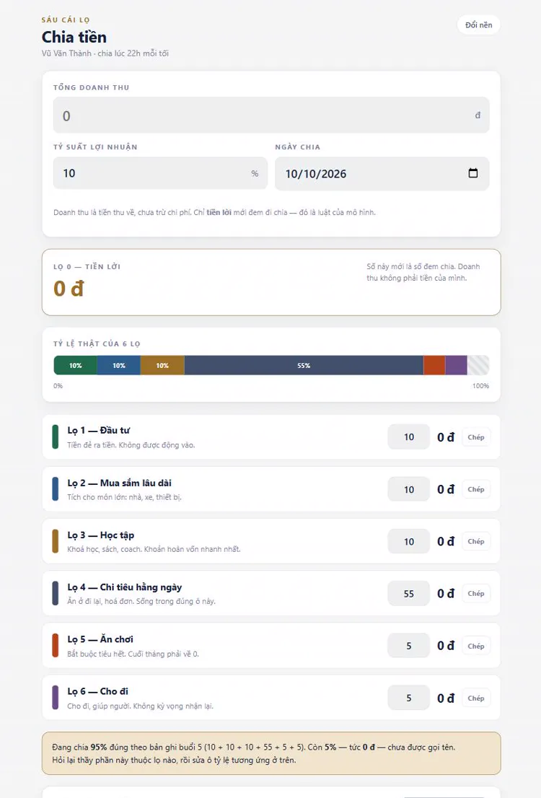The image size is (541, 798).
Task: Select the Ngày chia date field
Action: click(x=382, y=174)
